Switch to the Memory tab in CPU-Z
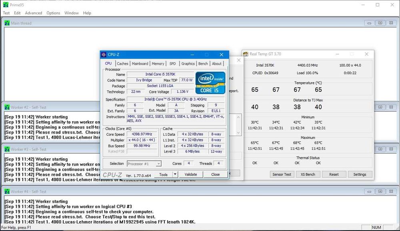The width and height of the screenshot is (400, 231). tap(158, 63)
